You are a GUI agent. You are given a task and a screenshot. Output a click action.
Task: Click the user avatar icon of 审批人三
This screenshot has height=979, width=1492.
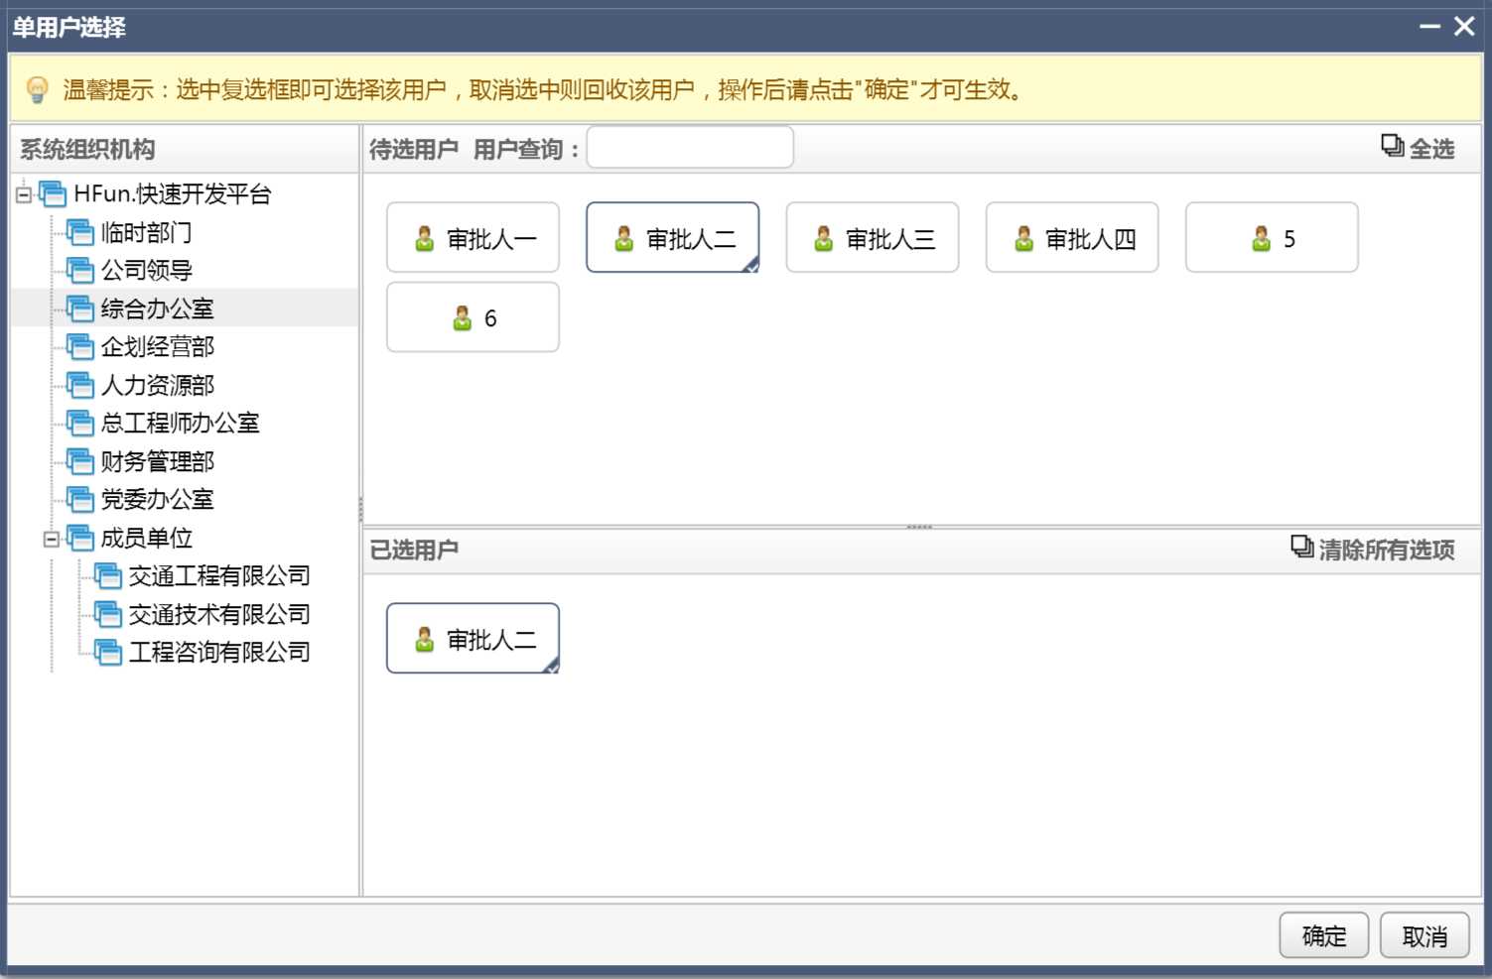pos(824,239)
